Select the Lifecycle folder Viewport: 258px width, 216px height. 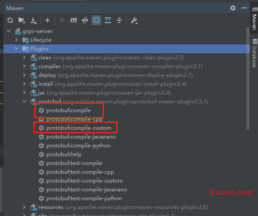tap(127, 40)
